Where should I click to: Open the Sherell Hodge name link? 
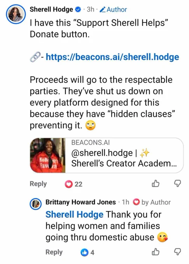[x=51, y=9]
